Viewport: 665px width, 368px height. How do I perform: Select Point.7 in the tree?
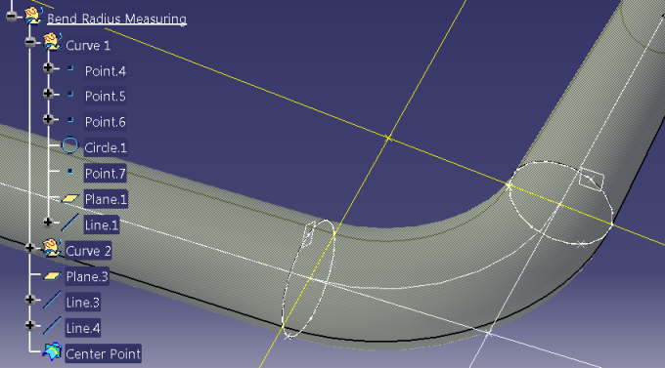click(106, 173)
